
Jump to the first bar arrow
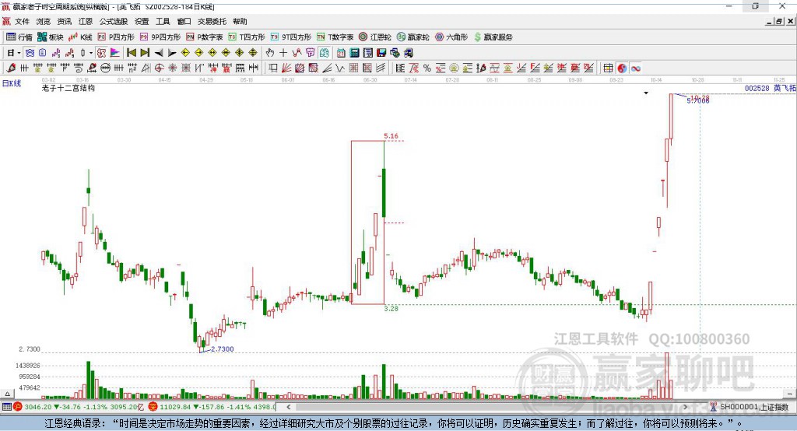131,53
